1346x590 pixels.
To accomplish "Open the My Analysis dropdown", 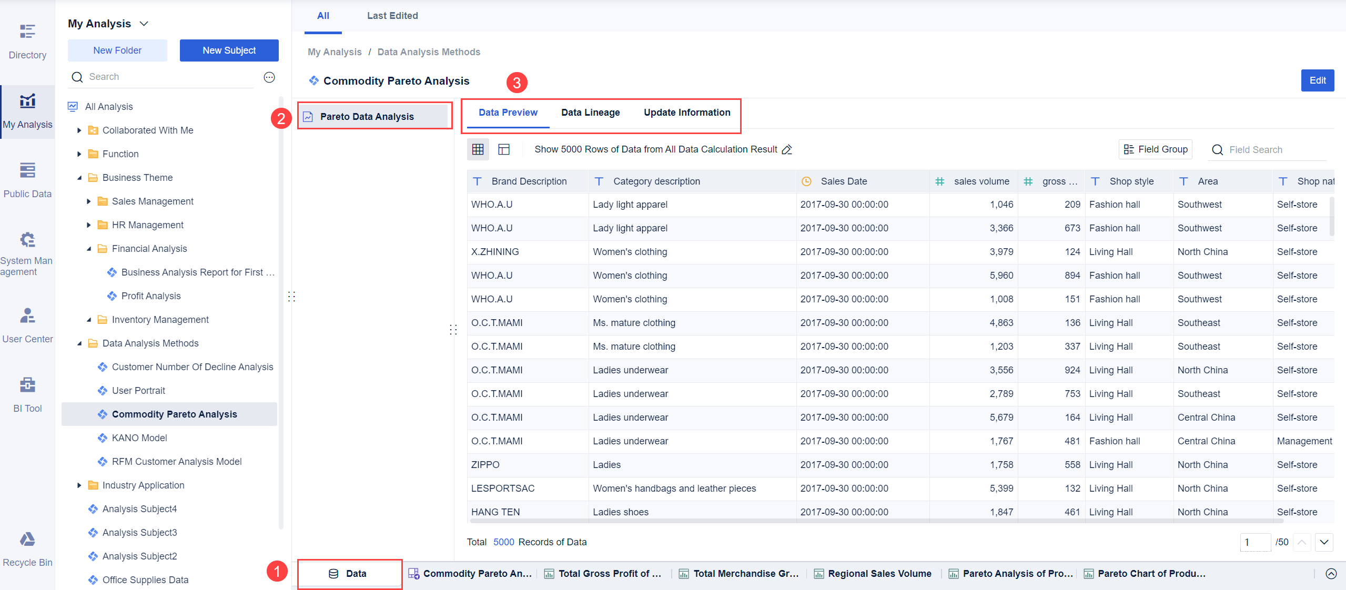I will click(x=144, y=24).
